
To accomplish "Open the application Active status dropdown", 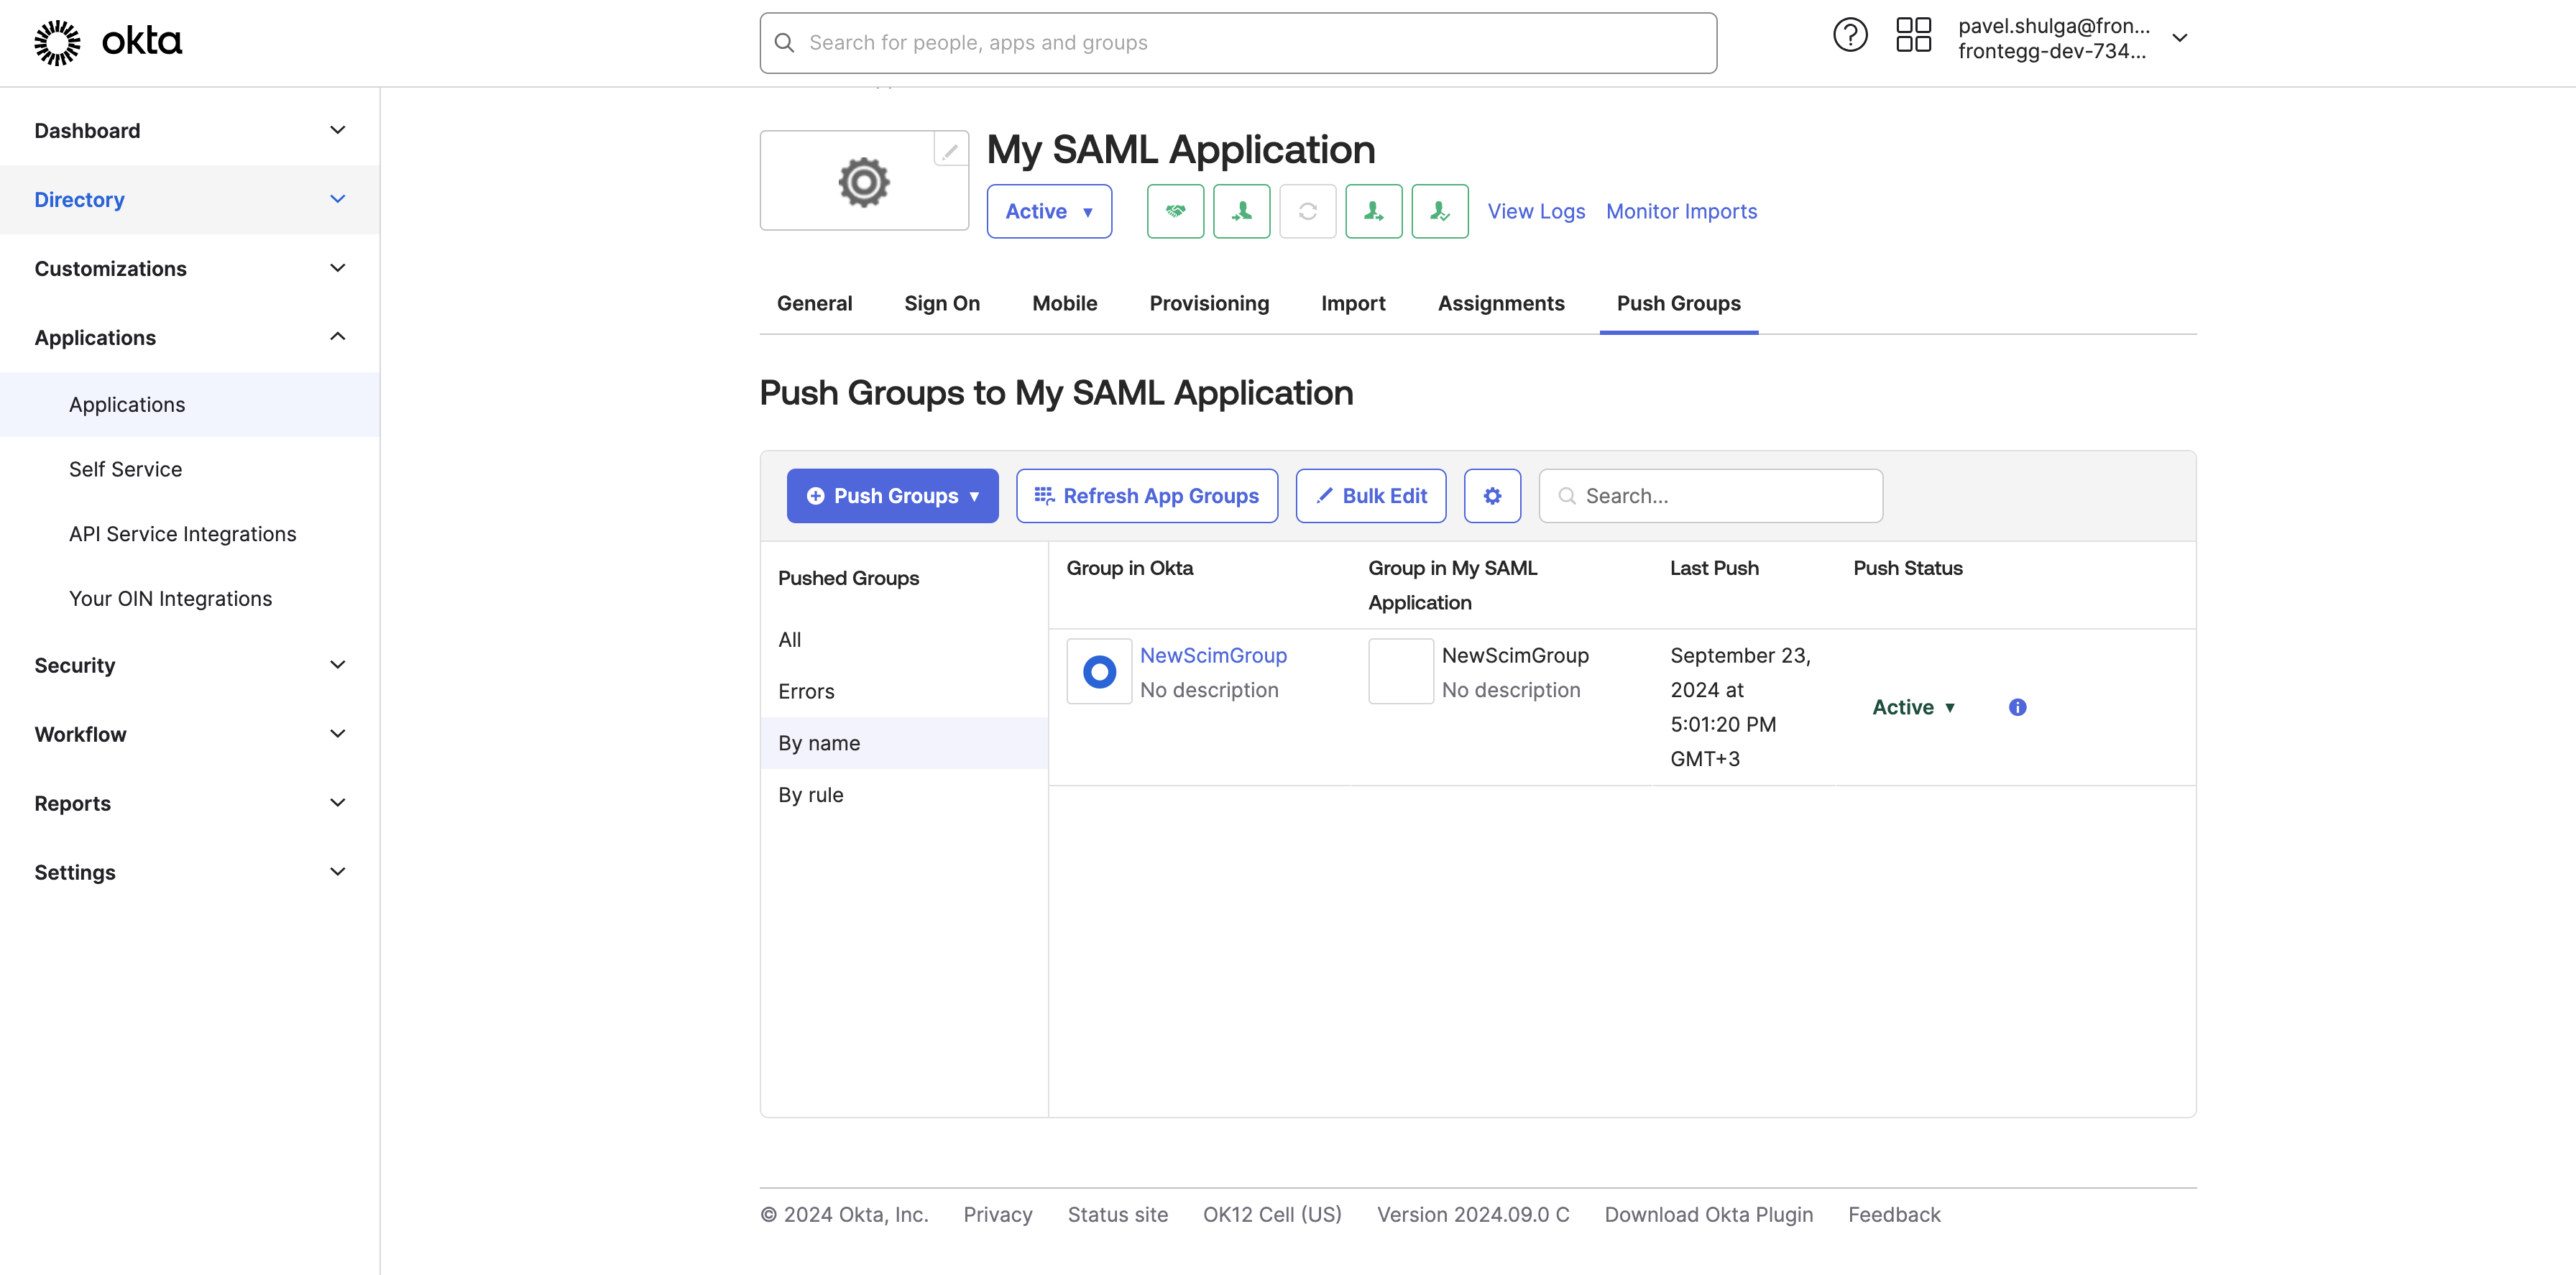I will click(1048, 211).
